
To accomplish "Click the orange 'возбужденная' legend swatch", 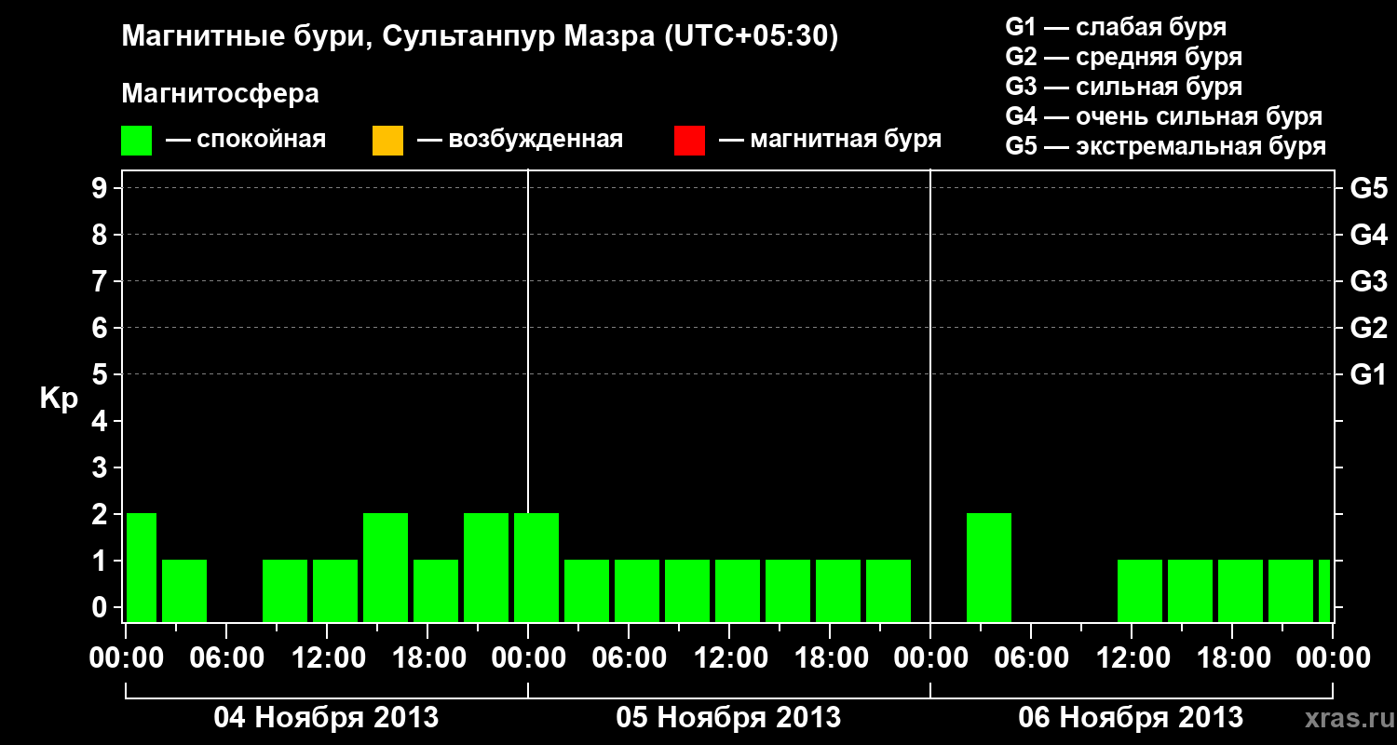I will pos(387,141).
